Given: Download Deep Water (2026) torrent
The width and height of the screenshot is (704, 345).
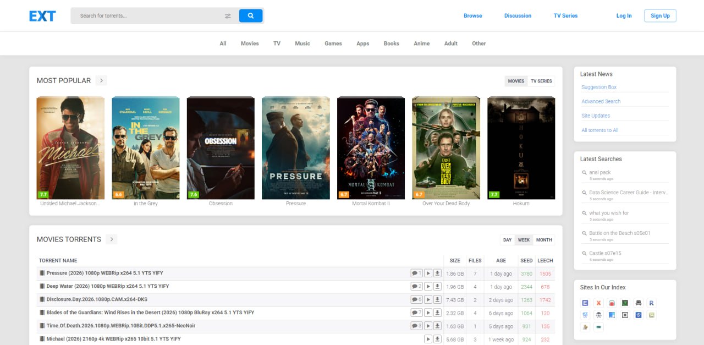Looking at the screenshot, I should click(437, 286).
